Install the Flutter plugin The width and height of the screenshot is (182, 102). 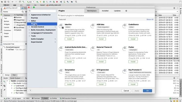(133, 62)
